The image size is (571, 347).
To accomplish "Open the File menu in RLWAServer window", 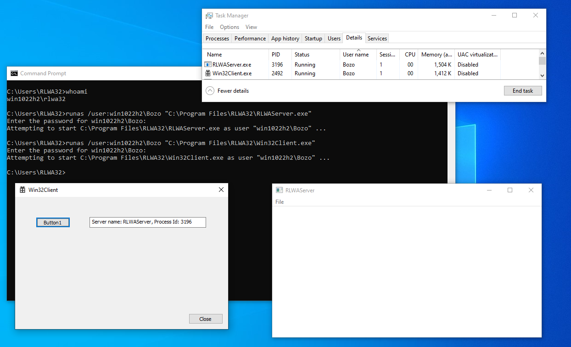I will point(280,202).
